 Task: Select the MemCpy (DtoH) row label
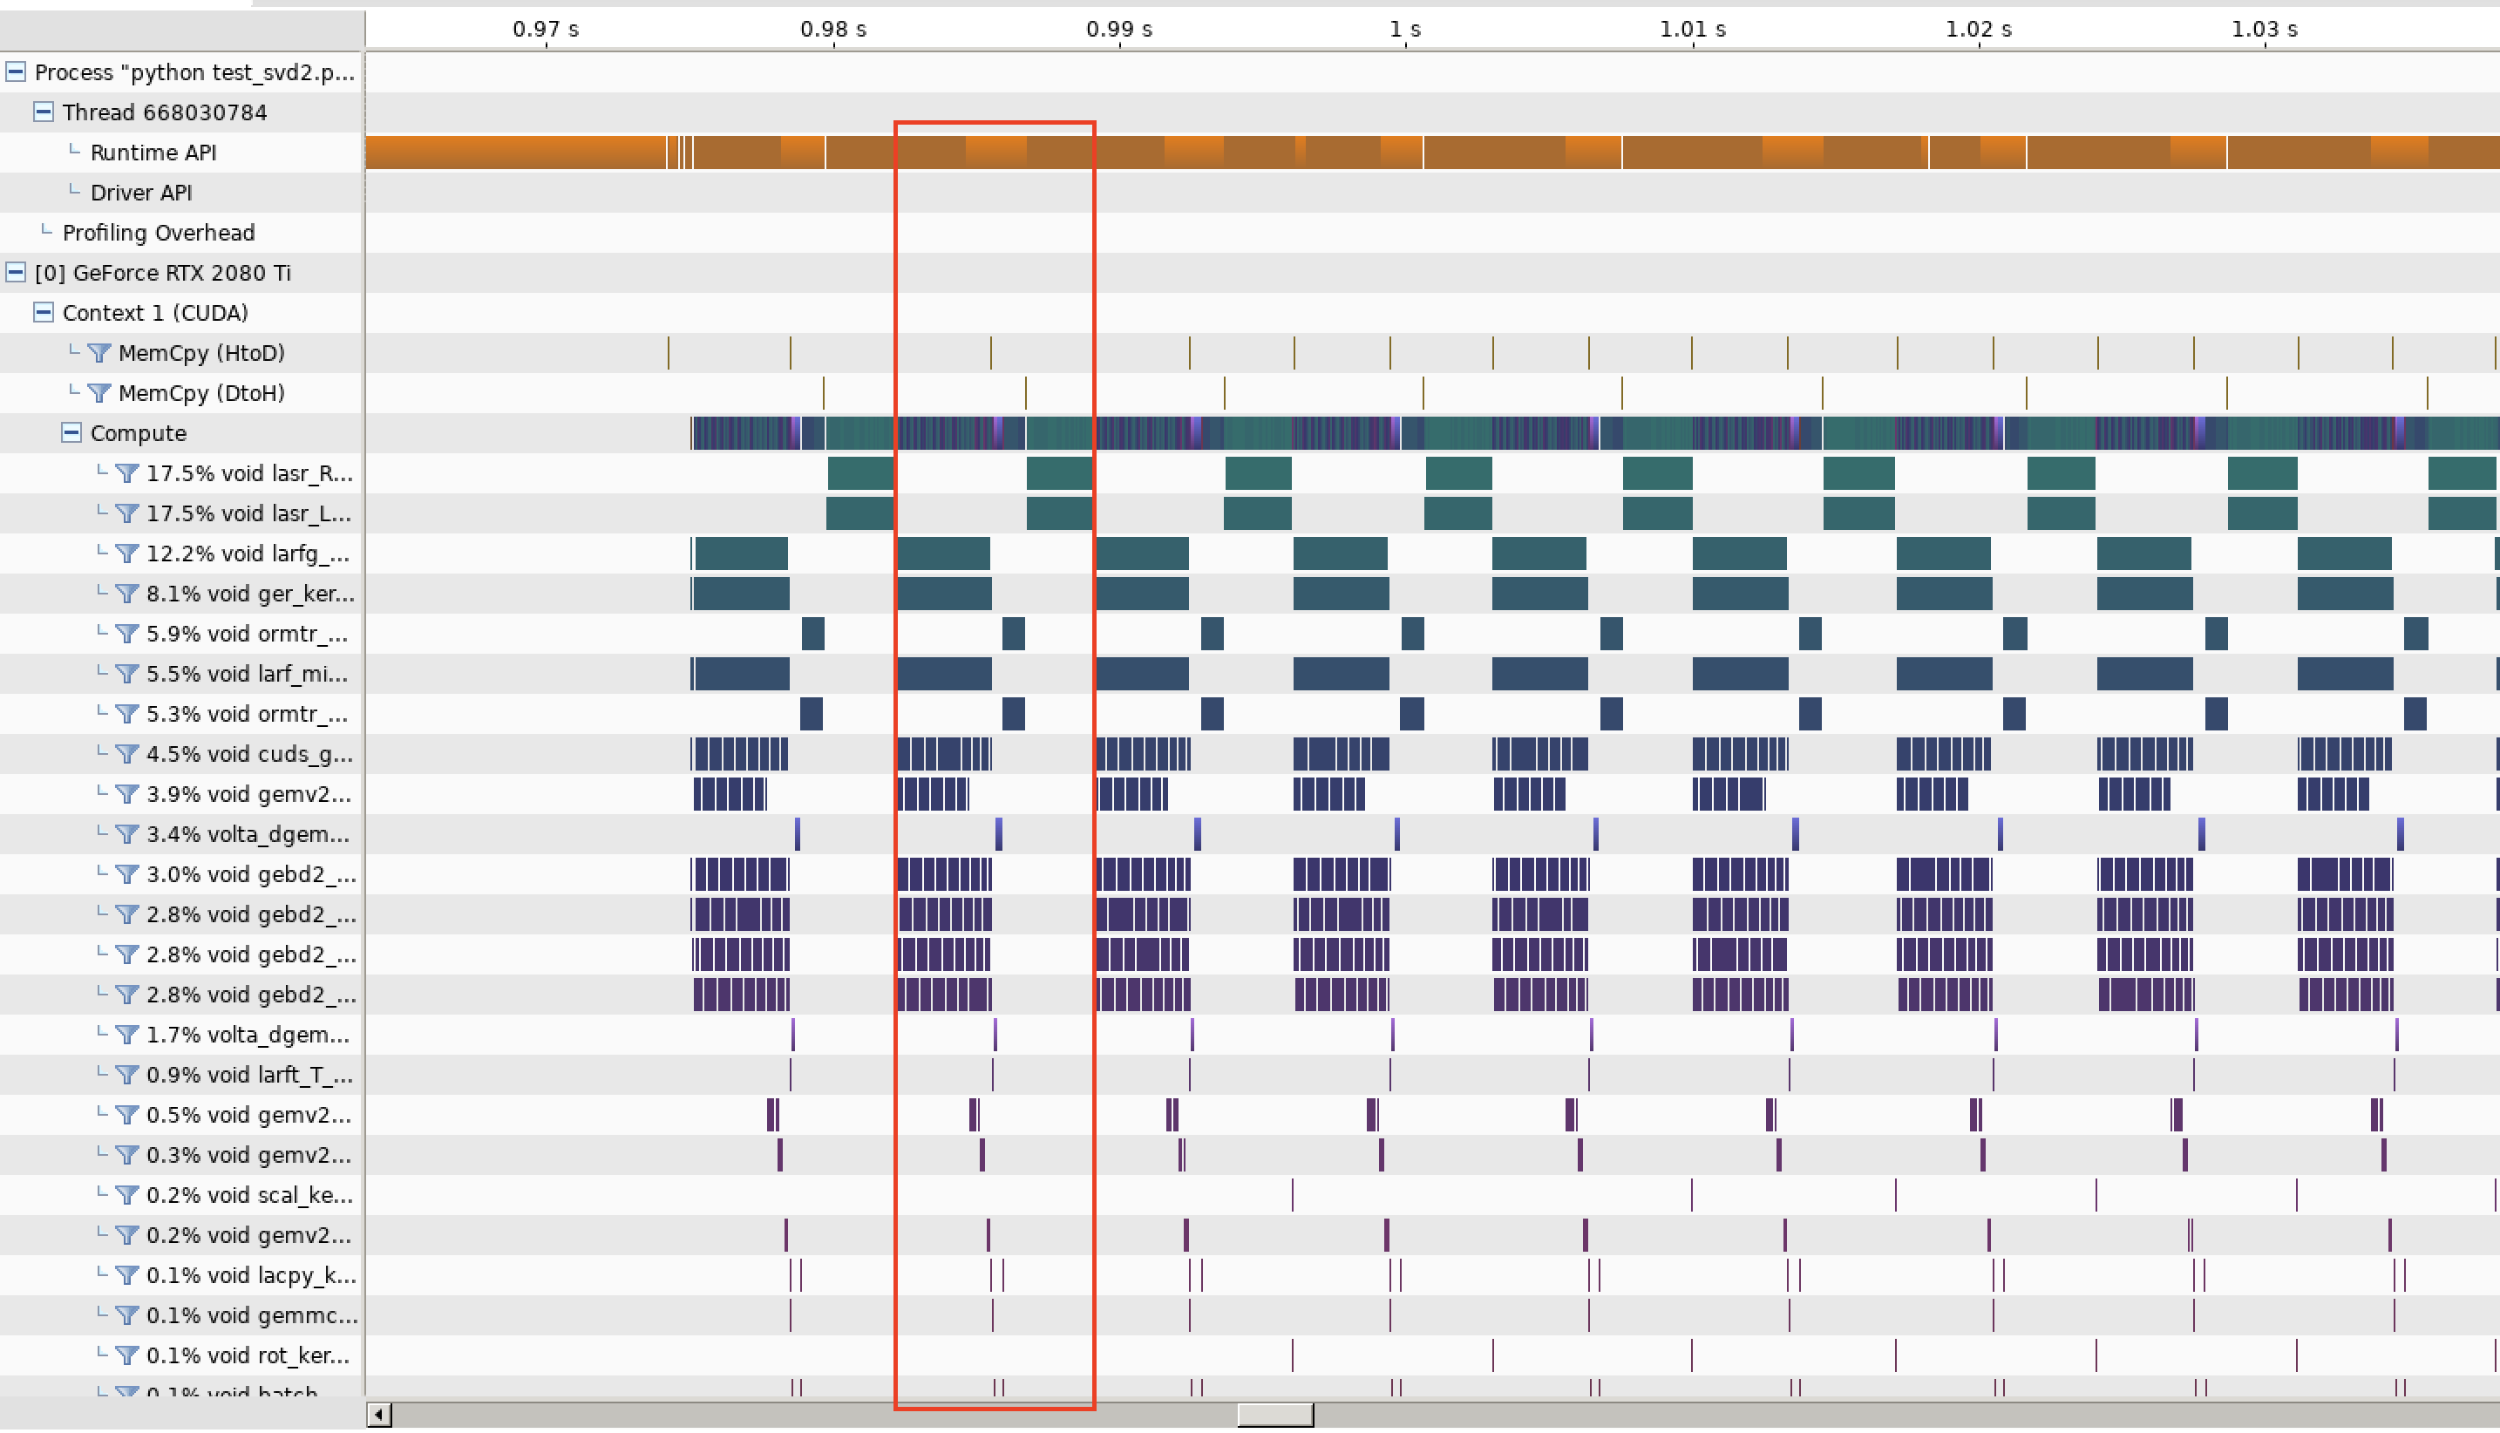(x=200, y=393)
